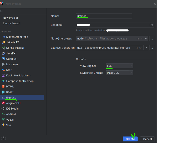Click the IntelliJ logo in title bar
Screen dimensions: 184x143
[2, 4]
